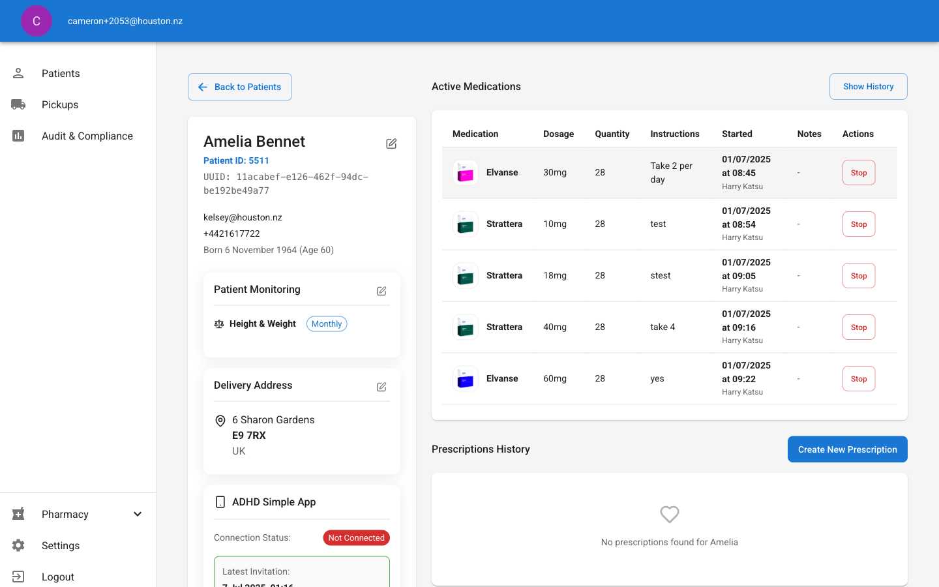The width and height of the screenshot is (939, 587).
Task: Click the ADHD Simple App phone icon
Action: 220,502
